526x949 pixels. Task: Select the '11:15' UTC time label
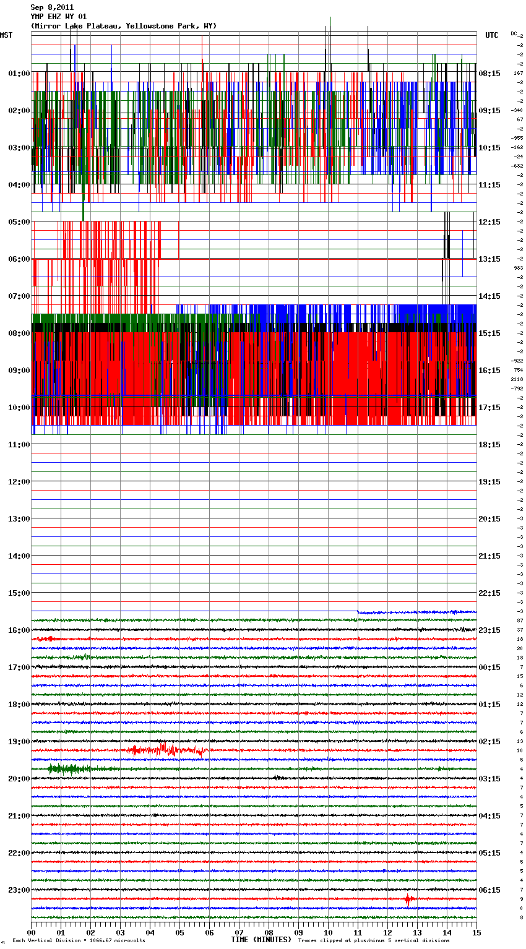click(489, 184)
